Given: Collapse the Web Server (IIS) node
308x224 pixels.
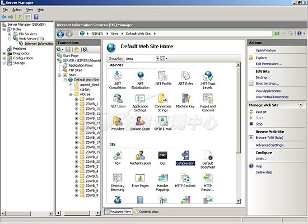Looking at the screenshot, I should coord(10,39).
